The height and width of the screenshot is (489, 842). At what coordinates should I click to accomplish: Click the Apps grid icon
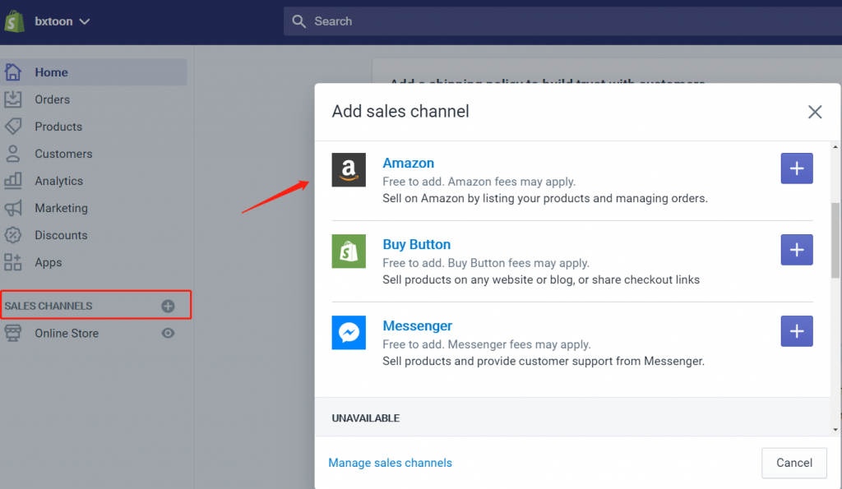tap(13, 262)
